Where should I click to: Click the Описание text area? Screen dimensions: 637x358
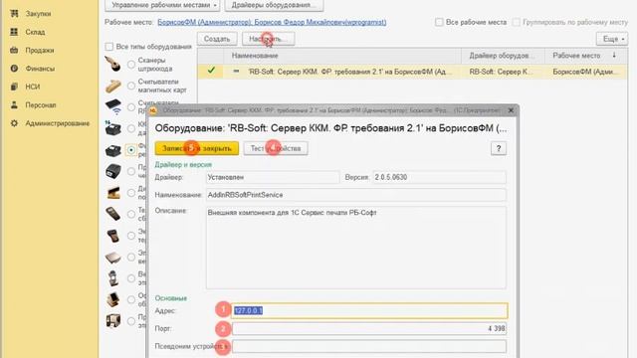(356, 248)
